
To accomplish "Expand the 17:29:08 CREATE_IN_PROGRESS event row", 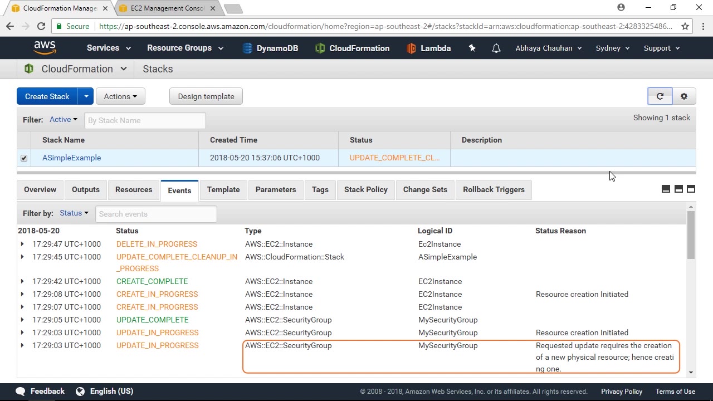I will click(22, 294).
